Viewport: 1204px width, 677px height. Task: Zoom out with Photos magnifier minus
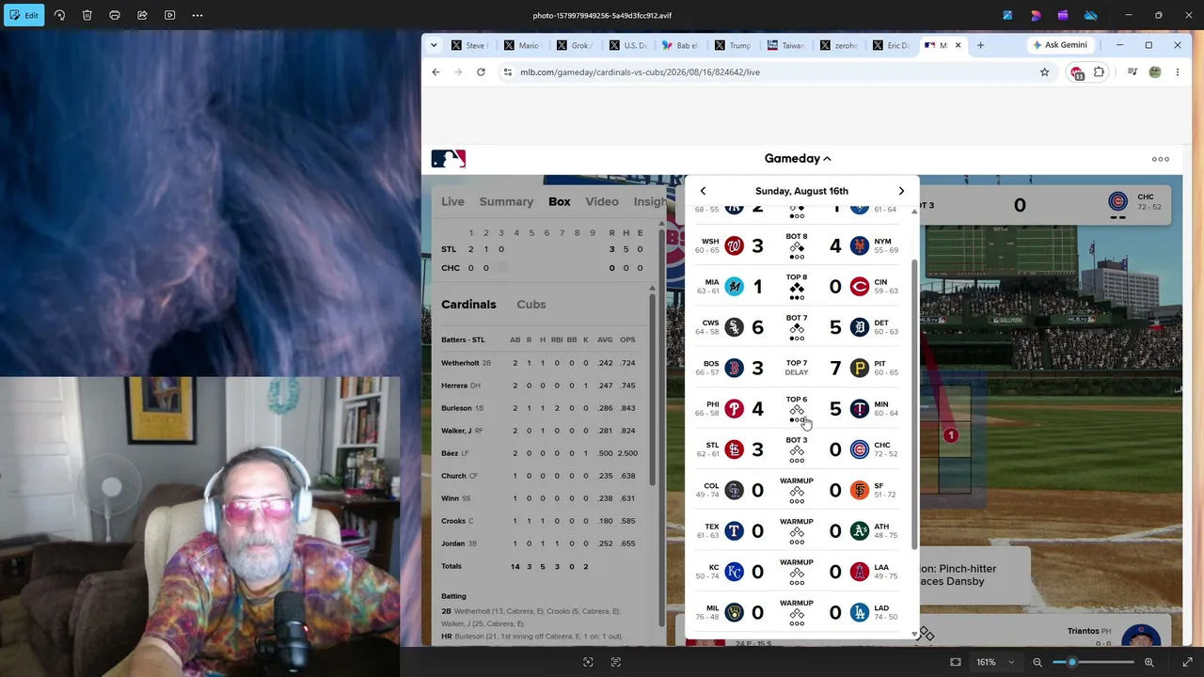coord(1038,662)
